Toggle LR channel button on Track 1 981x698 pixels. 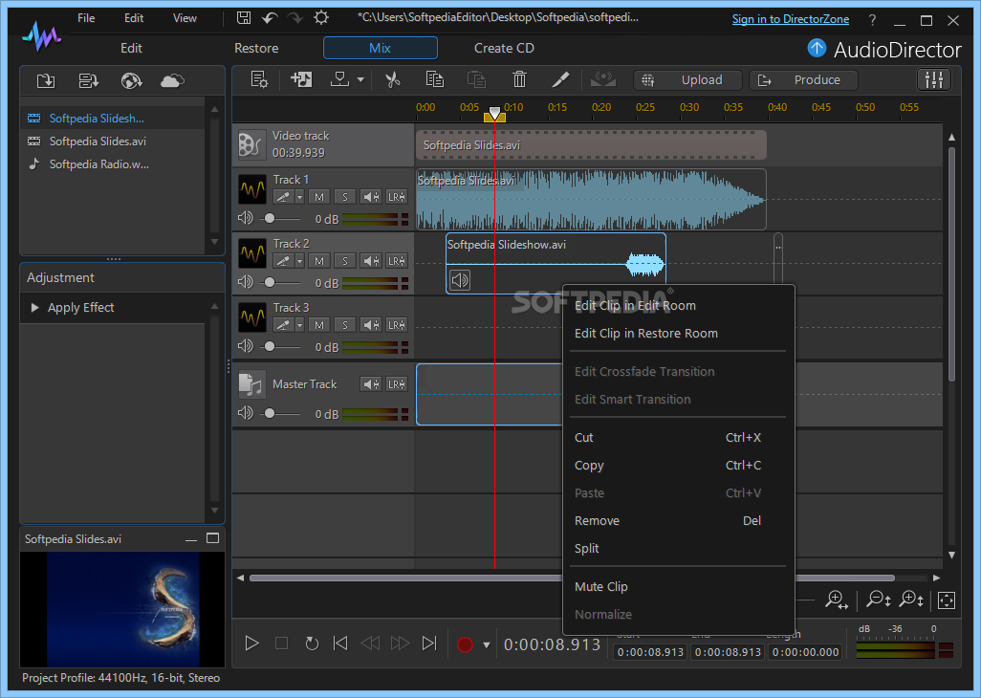(396, 197)
